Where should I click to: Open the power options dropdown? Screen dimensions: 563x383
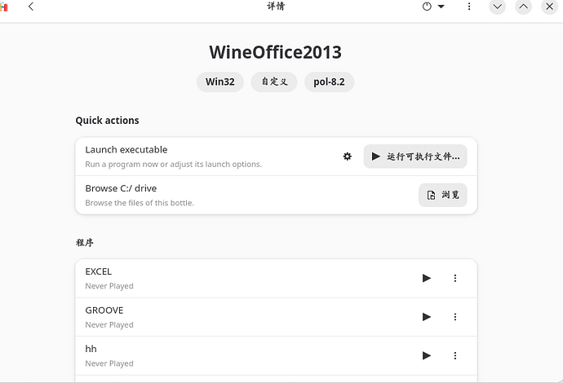432,7
